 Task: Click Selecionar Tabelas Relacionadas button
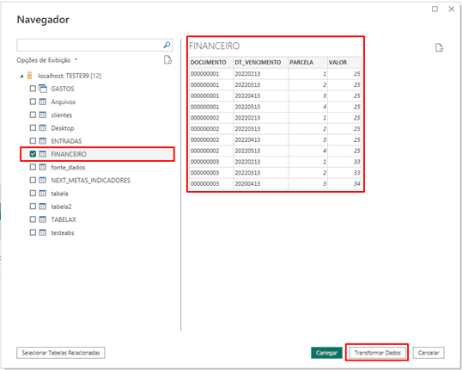click(x=61, y=353)
